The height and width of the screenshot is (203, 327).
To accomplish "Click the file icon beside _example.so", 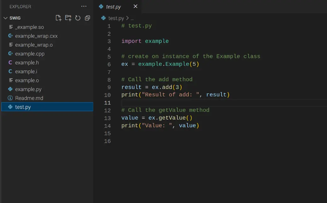I will (11, 27).
